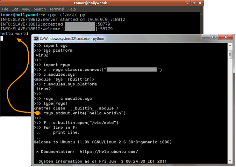Minimize the cmd.exe python window
The width and height of the screenshot is (236, 167).
tap(206, 37)
